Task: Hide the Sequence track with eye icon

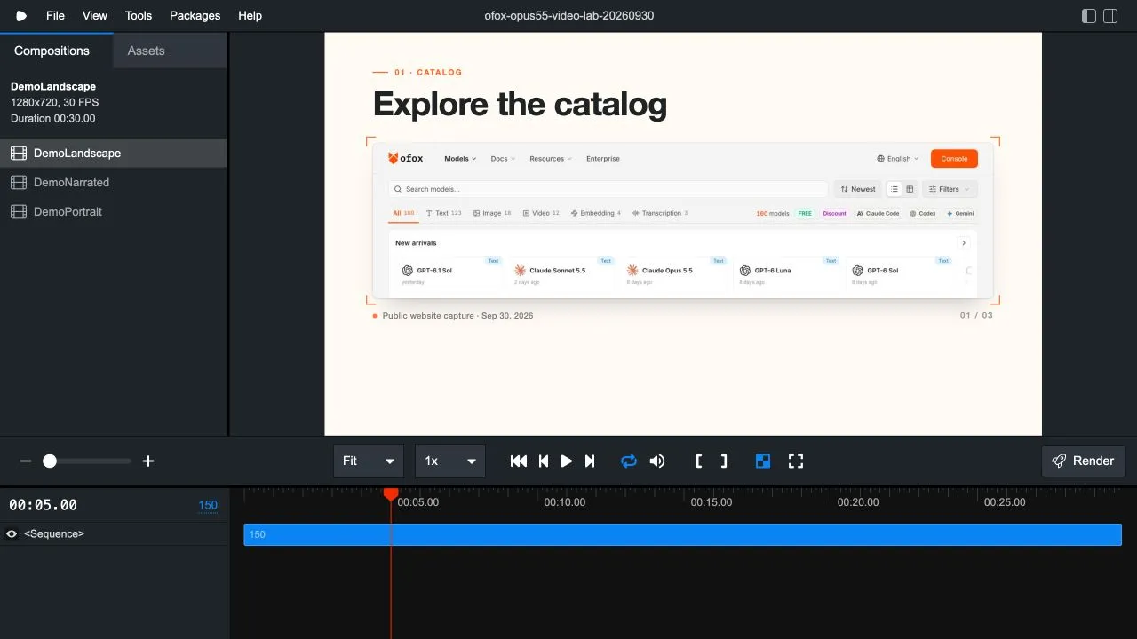Action: click(12, 533)
